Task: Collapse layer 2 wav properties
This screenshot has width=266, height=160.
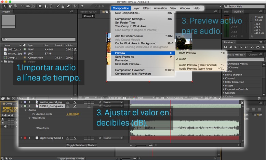Action: click(x=22, y=106)
